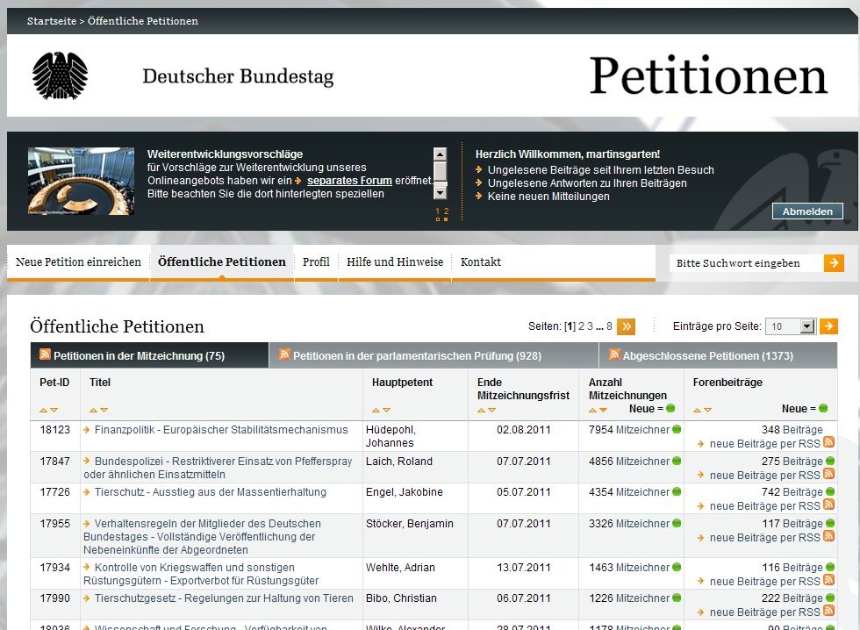Sort Anzahl Mitzeichnungen ascending
Image resolution: width=860 pixels, height=630 pixels.
coord(592,410)
